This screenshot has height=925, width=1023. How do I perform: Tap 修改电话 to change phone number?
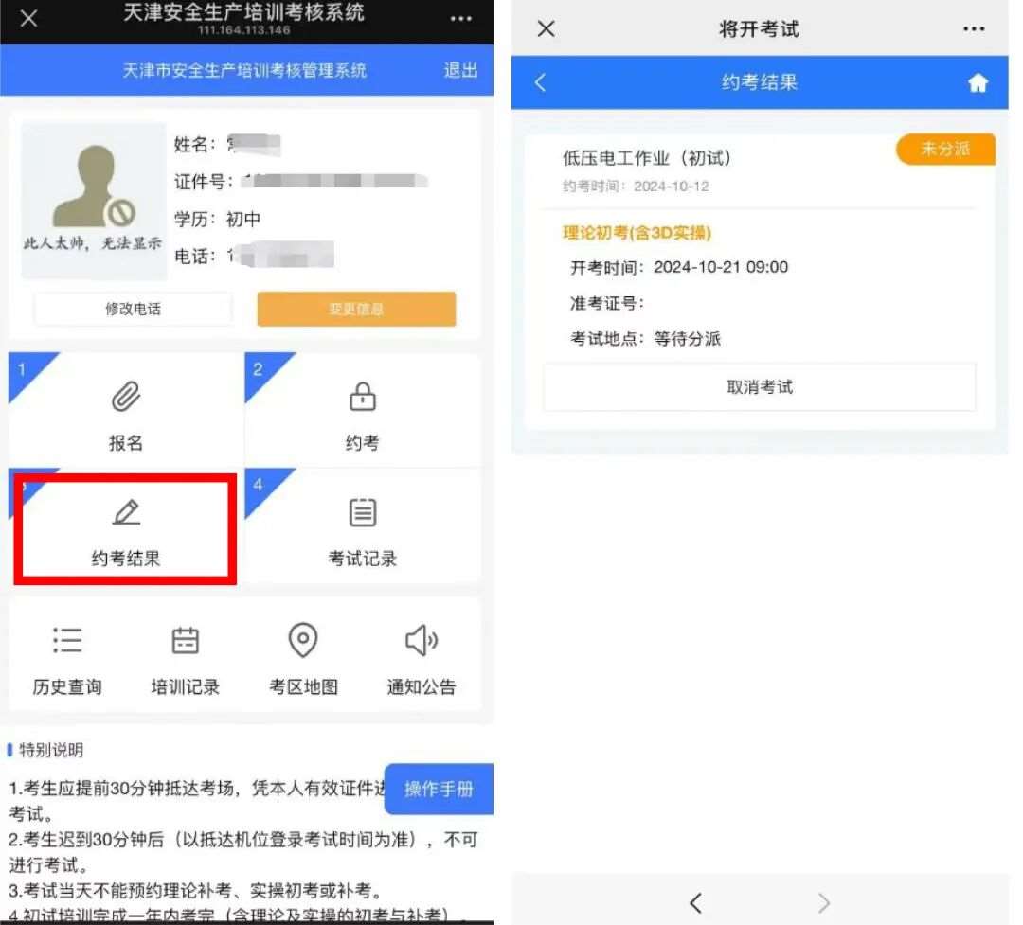[x=133, y=309]
